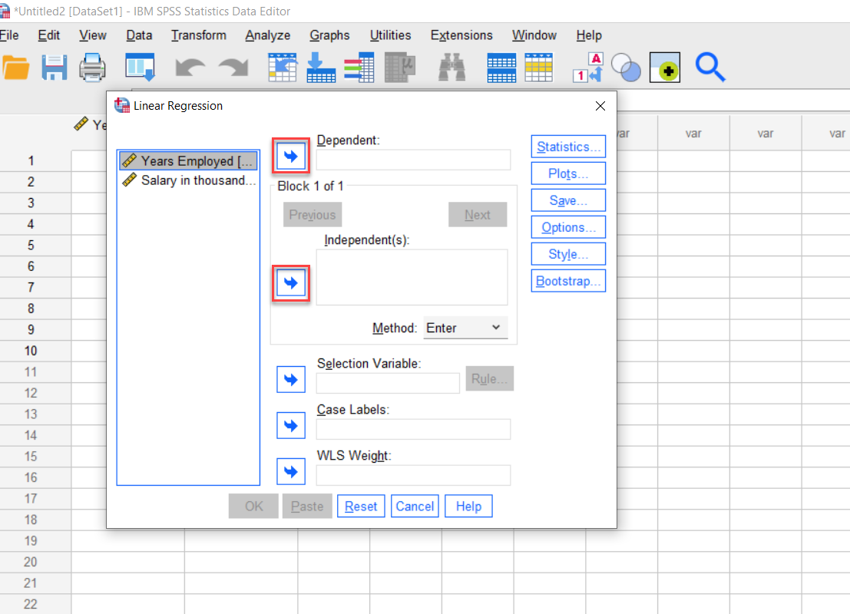The image size is (850, 614).
Task: Select Years Employed variable in list
Action: point(188,161)
